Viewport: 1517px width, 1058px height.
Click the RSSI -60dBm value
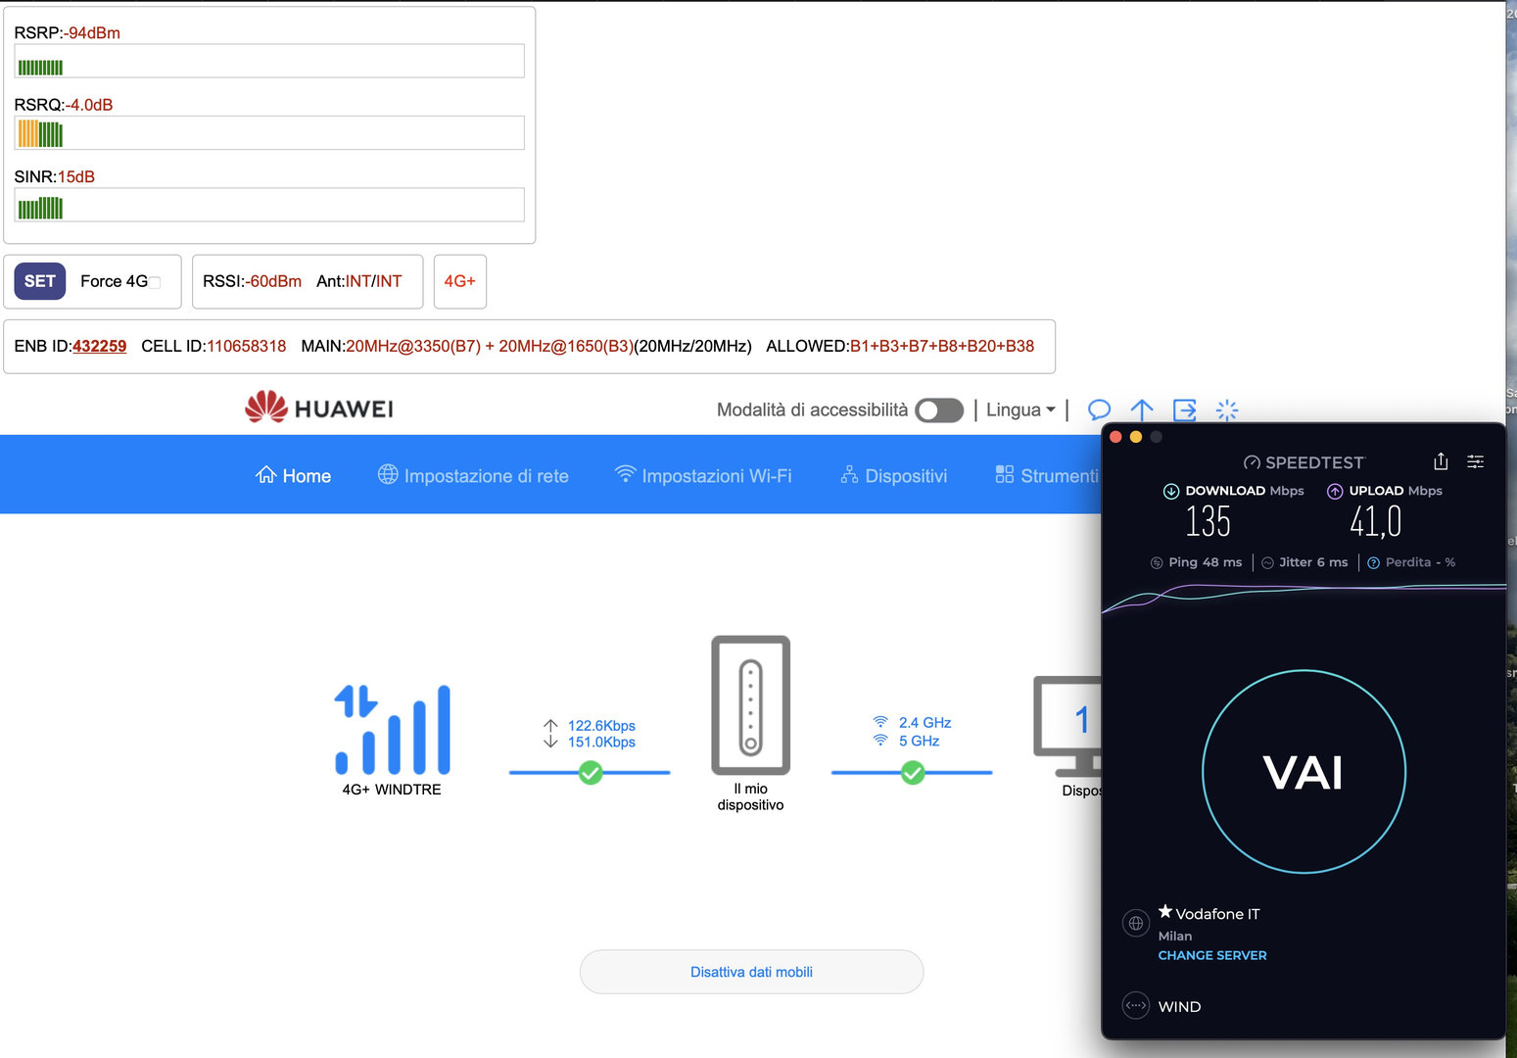[x=273, y=281]
